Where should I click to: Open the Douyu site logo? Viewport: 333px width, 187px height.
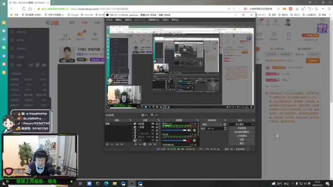click(52, 22)
